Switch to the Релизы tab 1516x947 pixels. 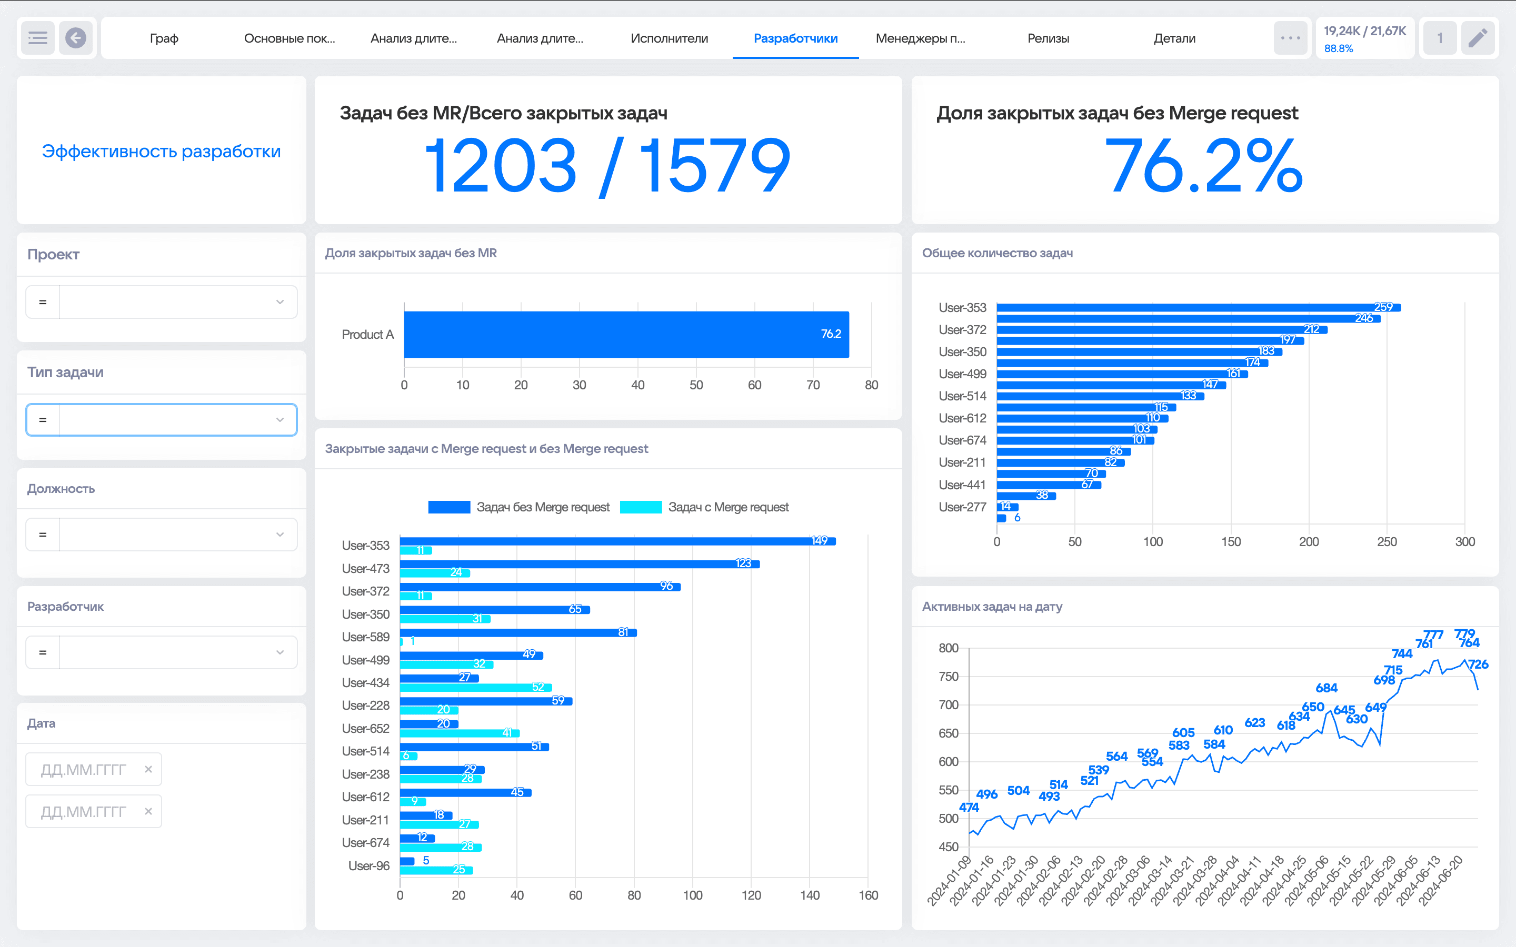tap(1048, 38)
